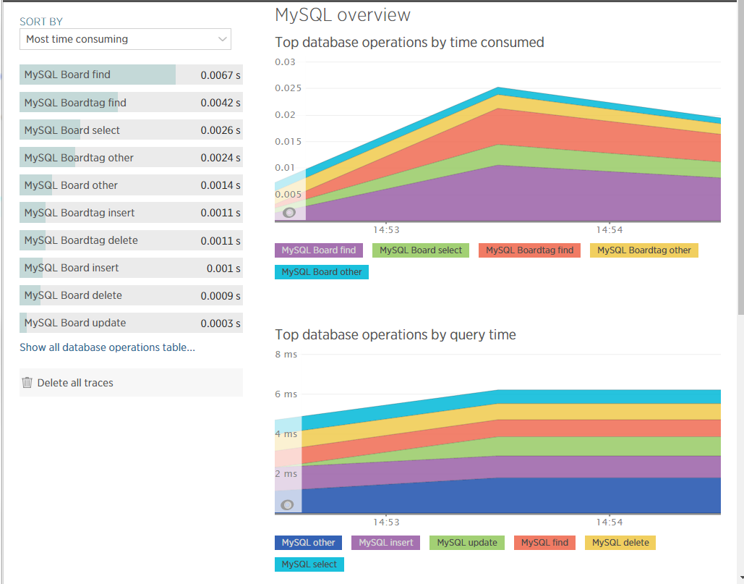Click the MySQL select cyan legend item

click(309, 564)
